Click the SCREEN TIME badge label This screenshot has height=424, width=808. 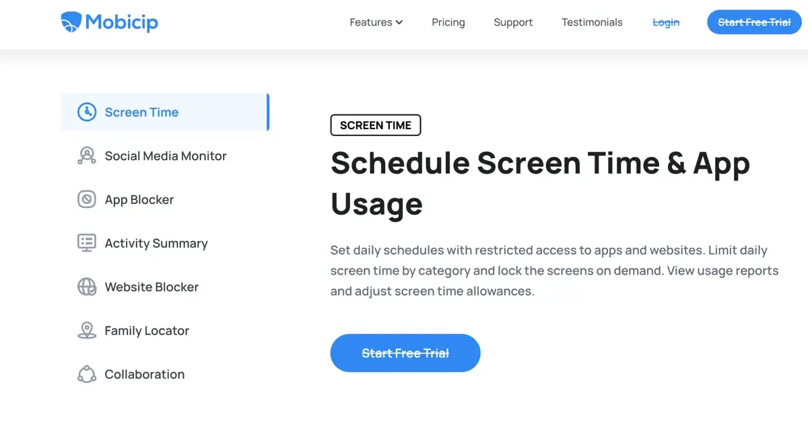(376, 125)
